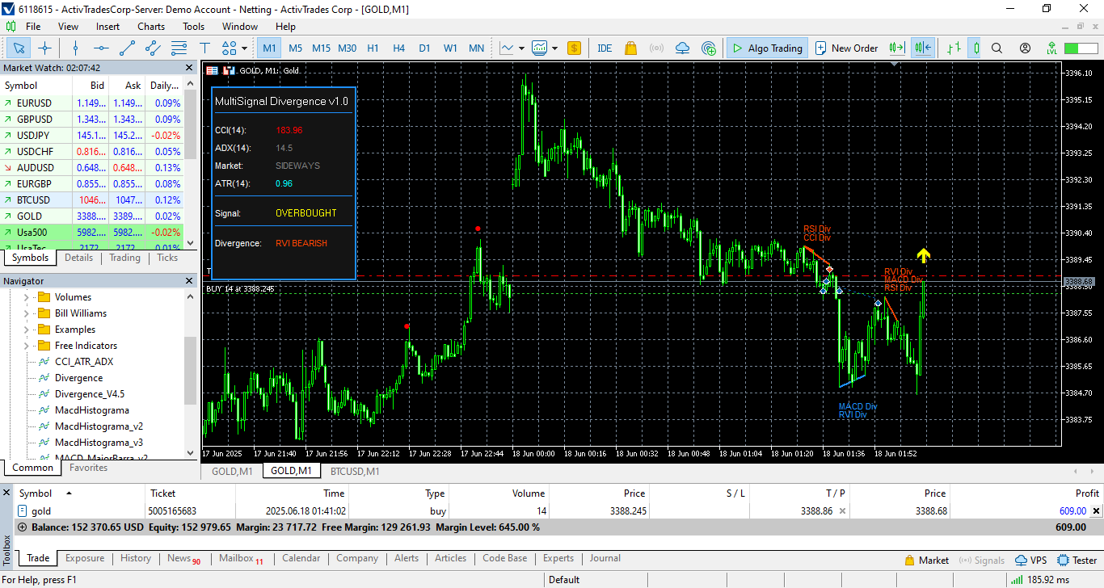This screenshot has width=1104, height=588.
Task: Switch chart to M15 timeframe
Action: click(x=321, y=48)
